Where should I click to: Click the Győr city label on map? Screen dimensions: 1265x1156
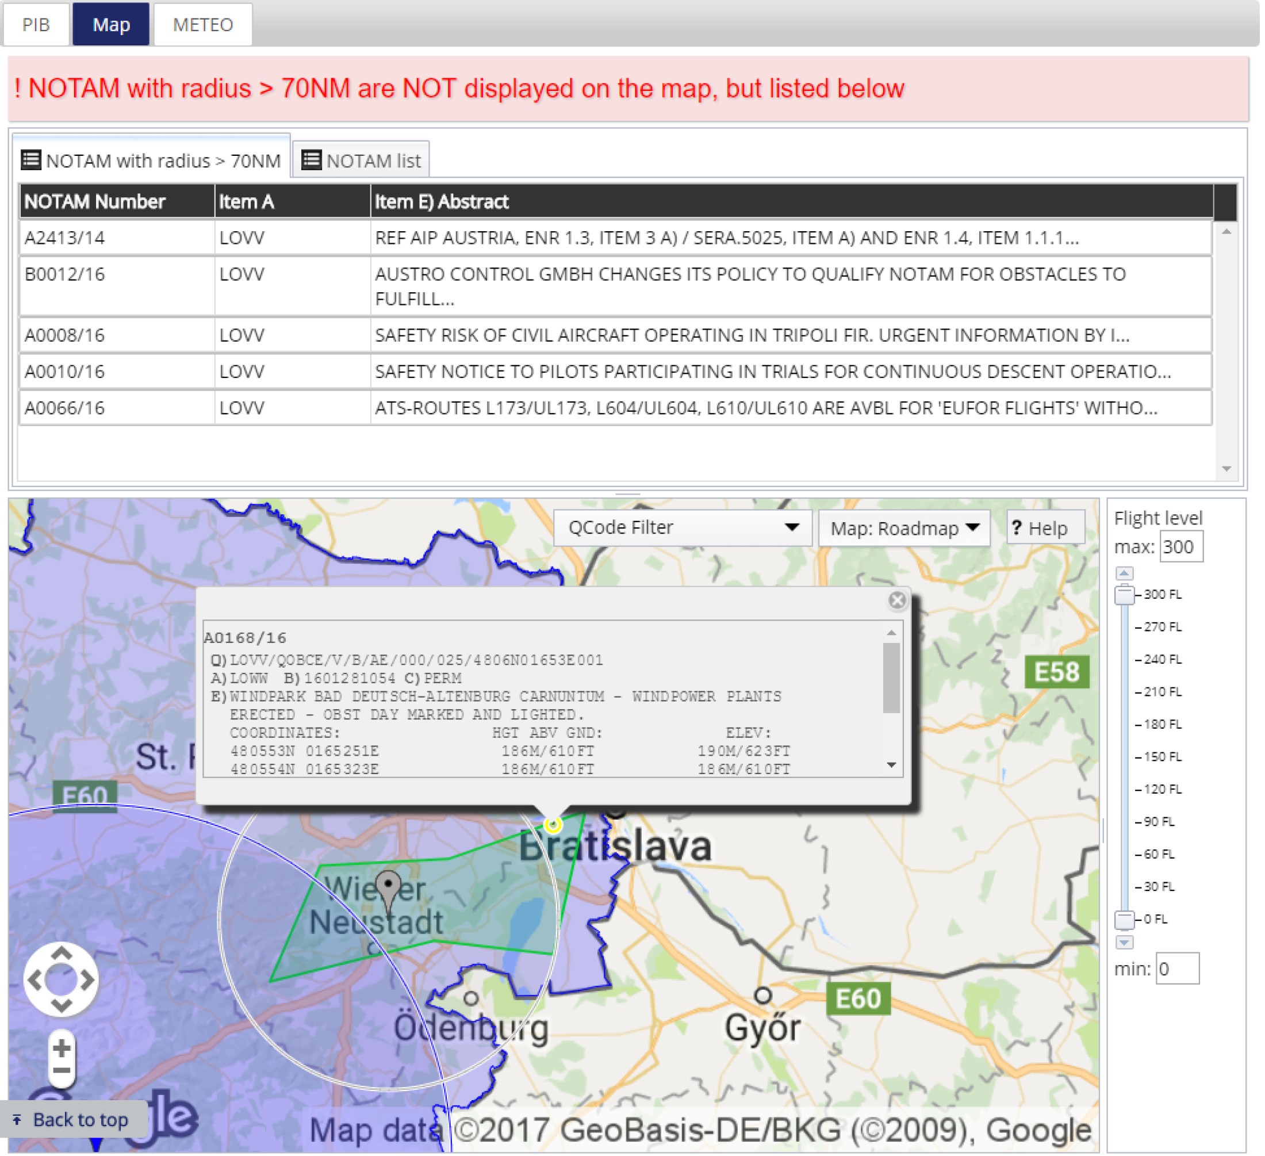tap(762, 1028)
